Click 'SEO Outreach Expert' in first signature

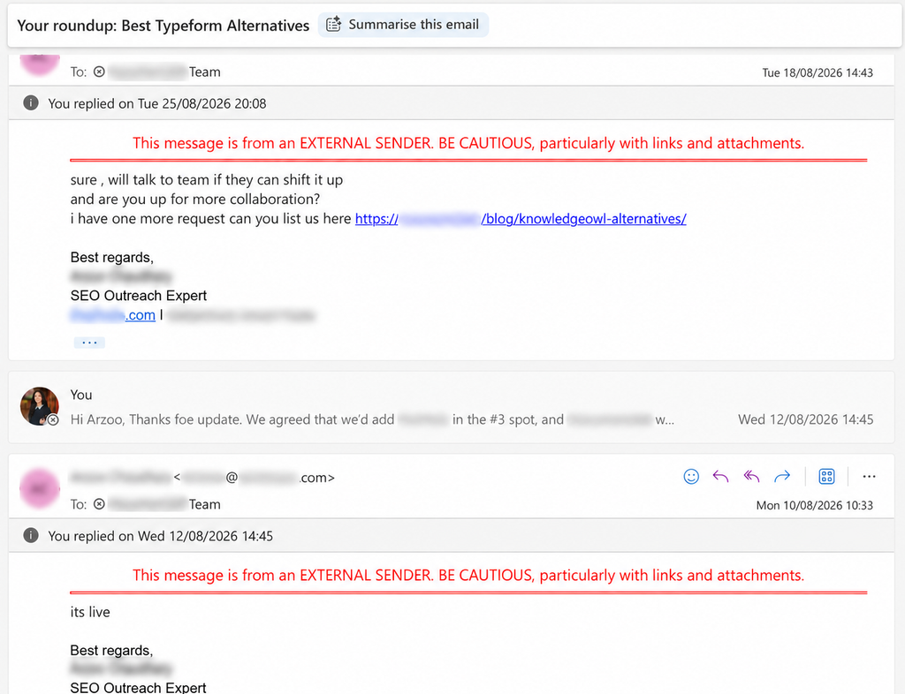139,296
